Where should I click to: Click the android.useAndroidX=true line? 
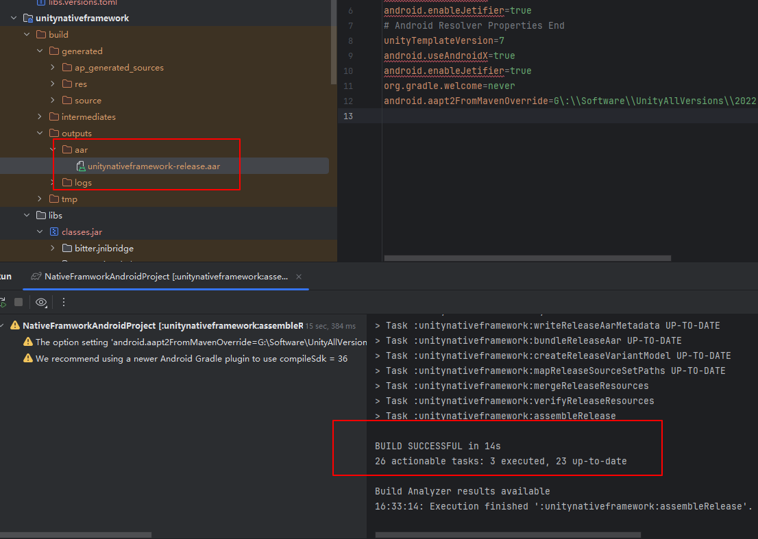point(449,55)
